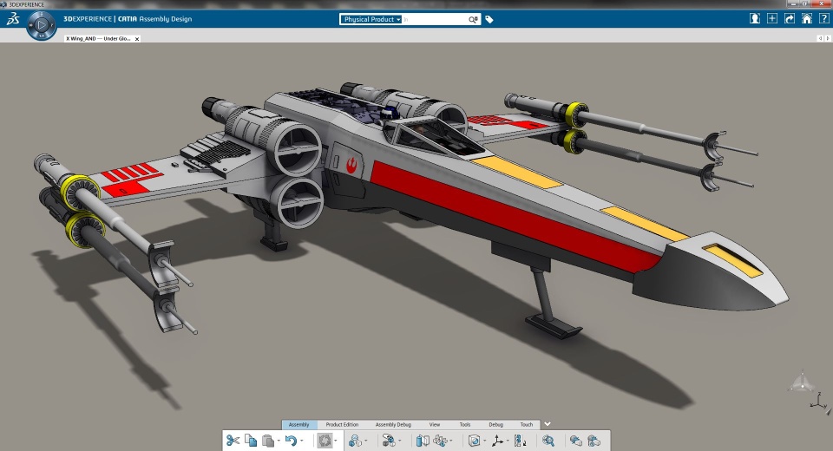Expand the engineering connection dropdown arrow
The height and width of the screenshot is (451, 833).
[x=399, y=441]
